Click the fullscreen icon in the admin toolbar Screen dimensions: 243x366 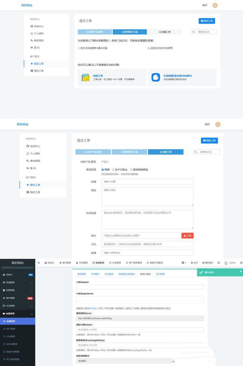[x=219, y=263]
